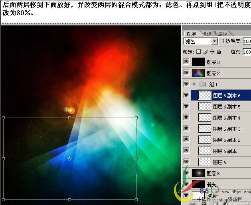Select the group name 组 1
The width and height of the screenshot is (251, 205).
point(213,84)
